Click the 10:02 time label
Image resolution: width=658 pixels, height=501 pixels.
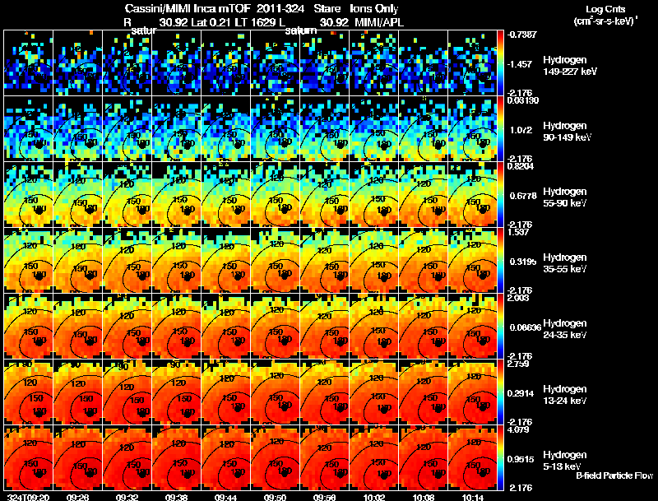click(x=374, y=497)
